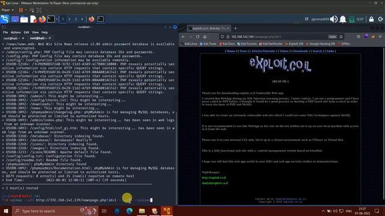Switch to the first root@kali terminal tab
This screenshot has height=216, width=385.
[x=12, y=38]
